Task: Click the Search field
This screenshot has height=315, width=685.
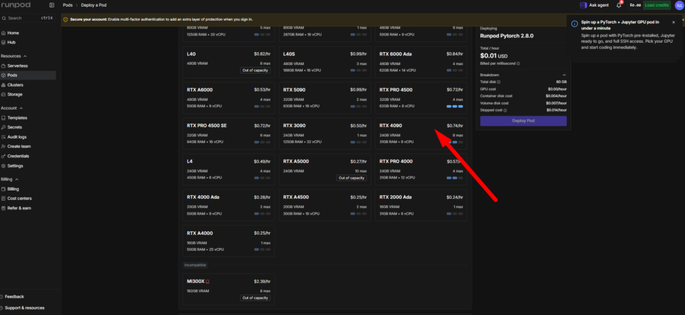Action: 28,18
